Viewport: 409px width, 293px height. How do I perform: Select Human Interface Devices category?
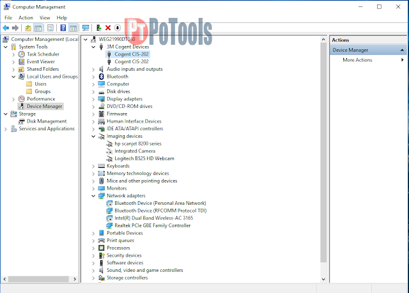[134, 121]
